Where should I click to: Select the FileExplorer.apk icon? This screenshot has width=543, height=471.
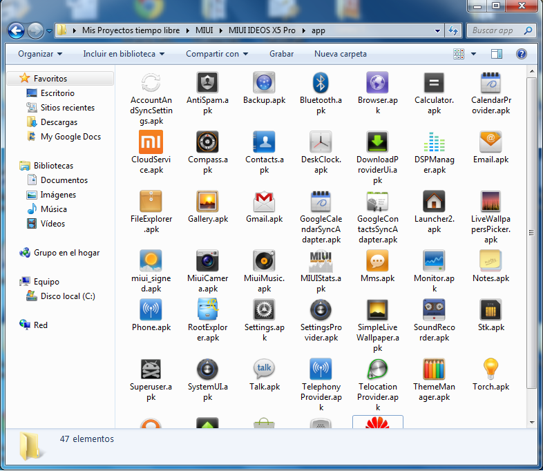coord(151,201)
